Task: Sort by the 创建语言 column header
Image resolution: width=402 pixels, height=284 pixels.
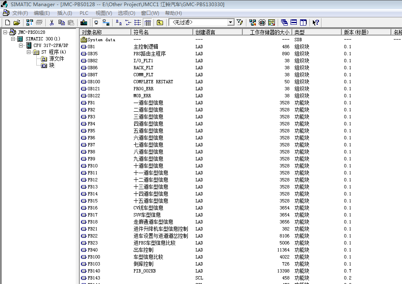Action: coord(218,32)
